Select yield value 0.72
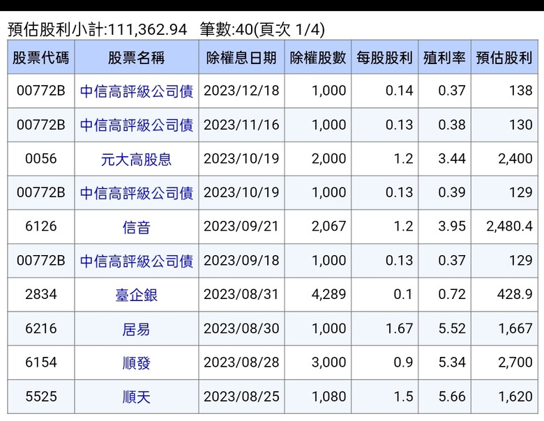 tap(452, 294)
